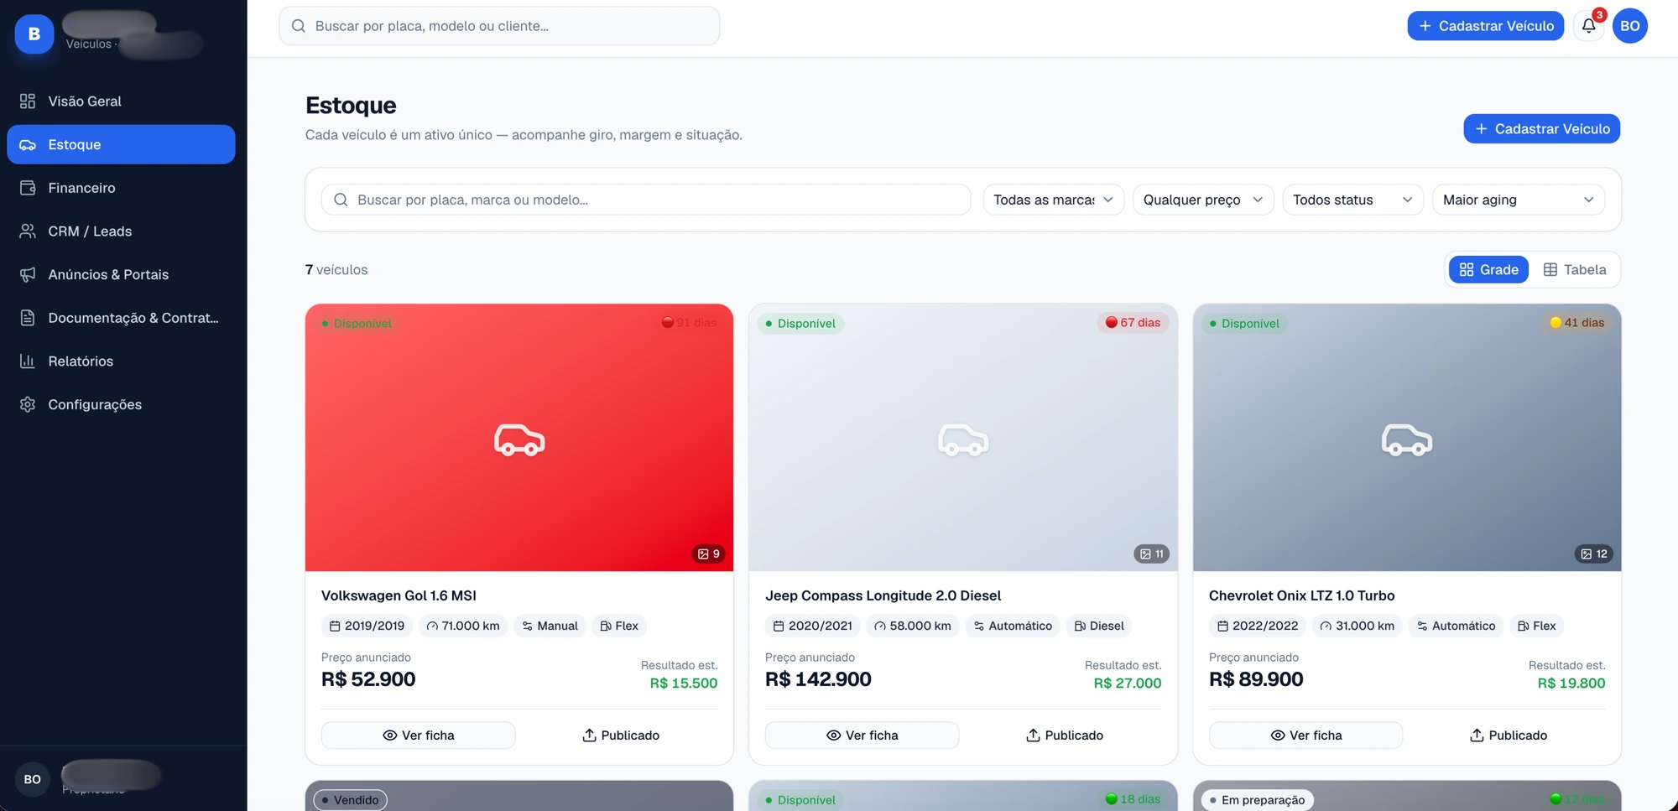Click the Disponível badge on Jeep Compass
1678x811 pixels.
point(800,324)
